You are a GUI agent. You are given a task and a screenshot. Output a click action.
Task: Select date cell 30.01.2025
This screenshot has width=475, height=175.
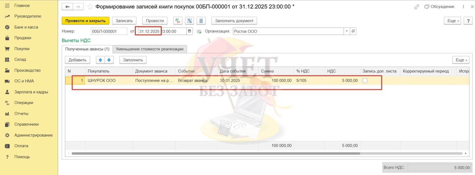click(x=238, y=81)
